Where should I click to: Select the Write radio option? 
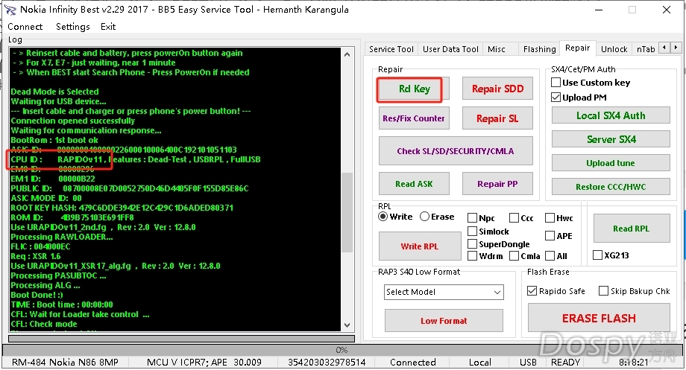(x=395, y=217)
